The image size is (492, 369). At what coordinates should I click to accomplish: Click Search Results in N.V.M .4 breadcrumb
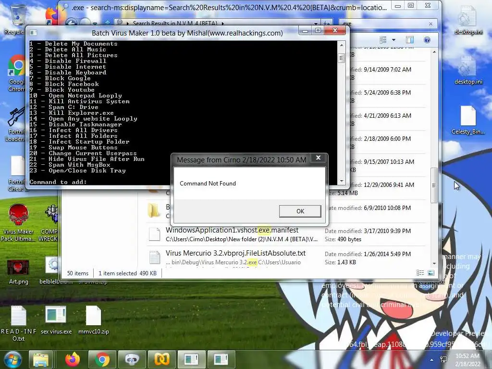pos(175,23)
